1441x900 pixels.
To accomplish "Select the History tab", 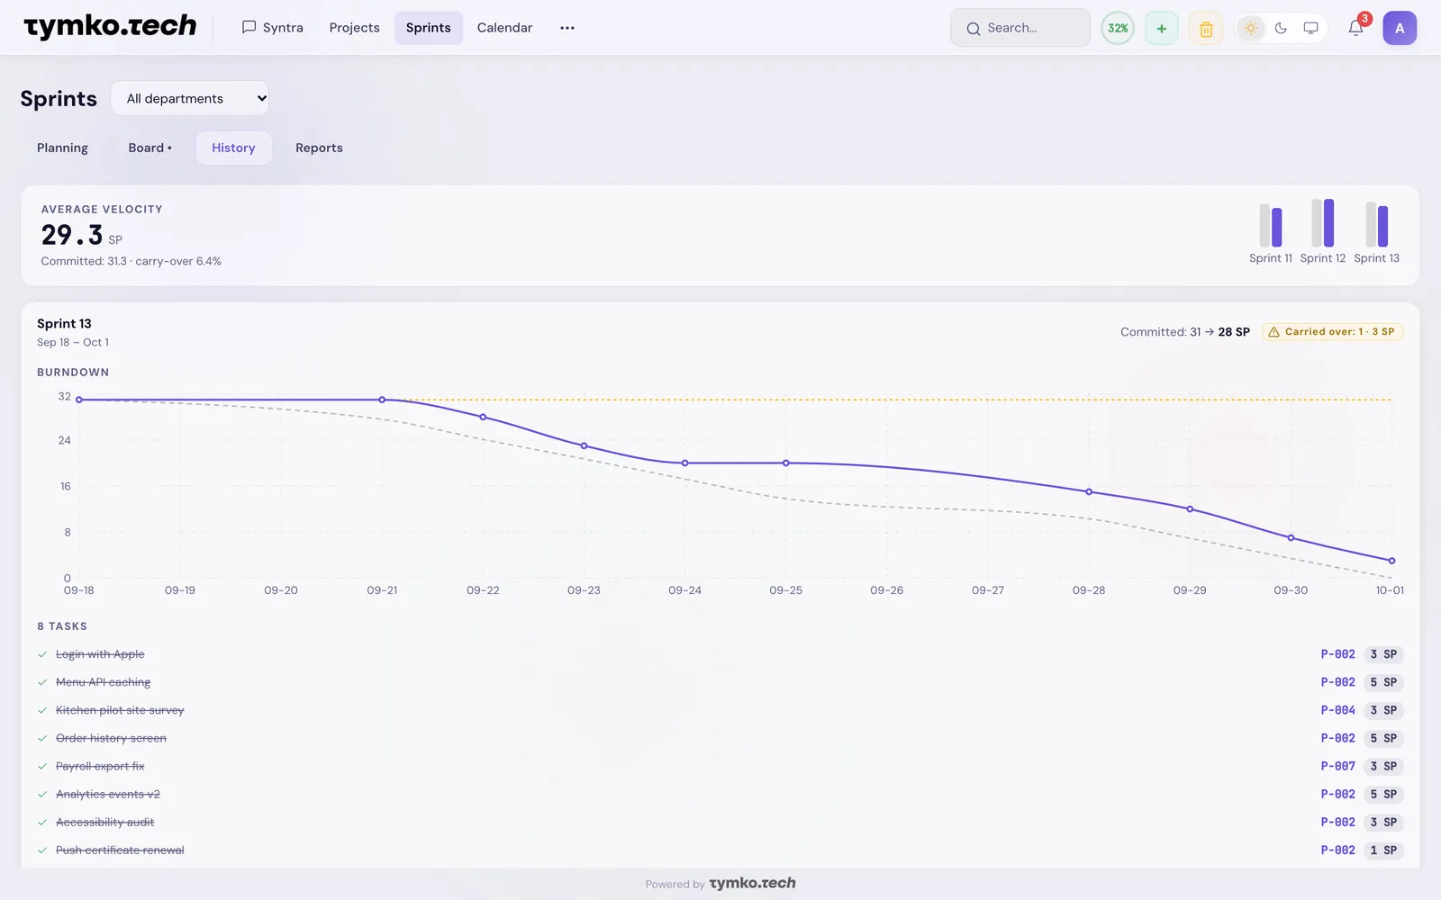I will tap(233, 148).
